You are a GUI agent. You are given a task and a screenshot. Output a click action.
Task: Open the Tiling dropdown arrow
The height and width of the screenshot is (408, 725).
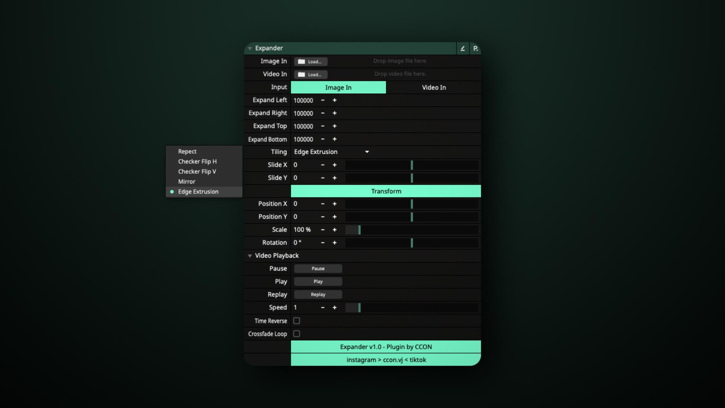(367, 152)
